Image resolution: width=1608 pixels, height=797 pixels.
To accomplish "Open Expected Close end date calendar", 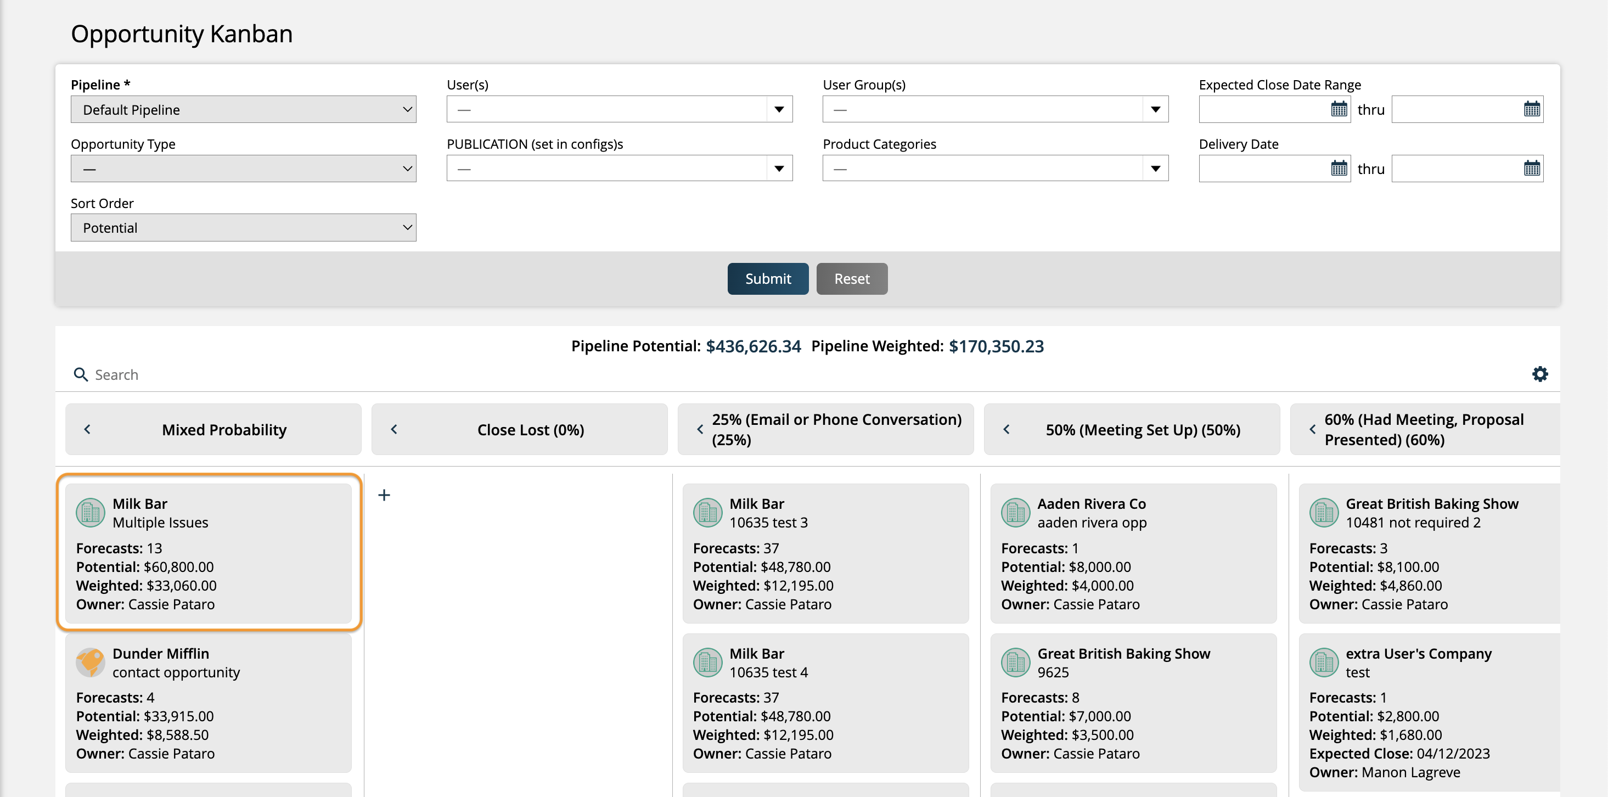I will pyautogui.click(x=1531, y=109).
